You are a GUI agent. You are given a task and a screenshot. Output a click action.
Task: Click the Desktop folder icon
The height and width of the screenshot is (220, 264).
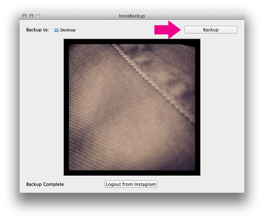(x=57, y=30)
